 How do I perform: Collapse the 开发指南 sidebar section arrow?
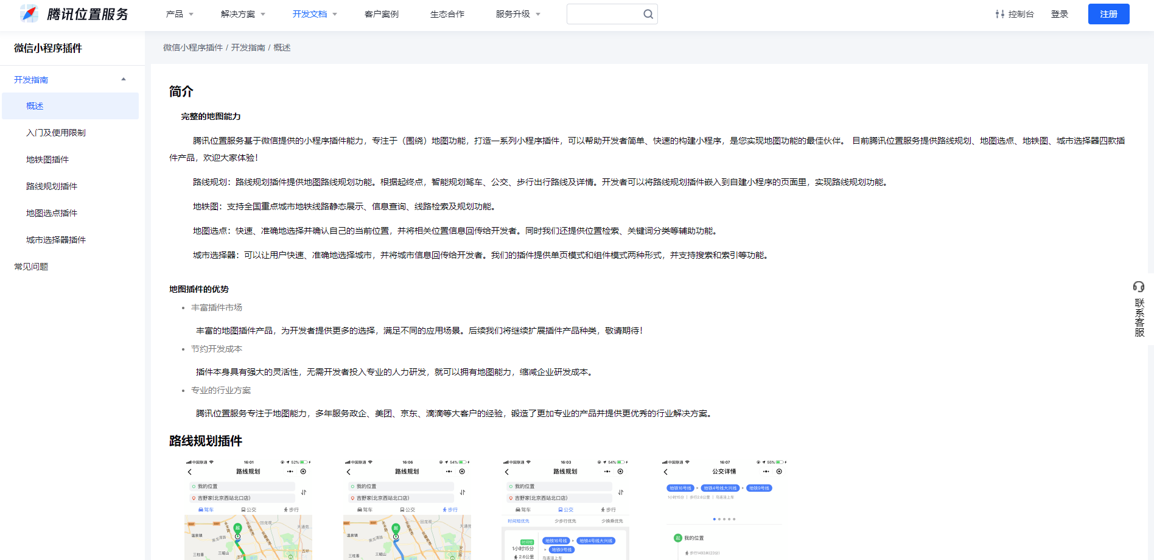(x=124, y=79)
